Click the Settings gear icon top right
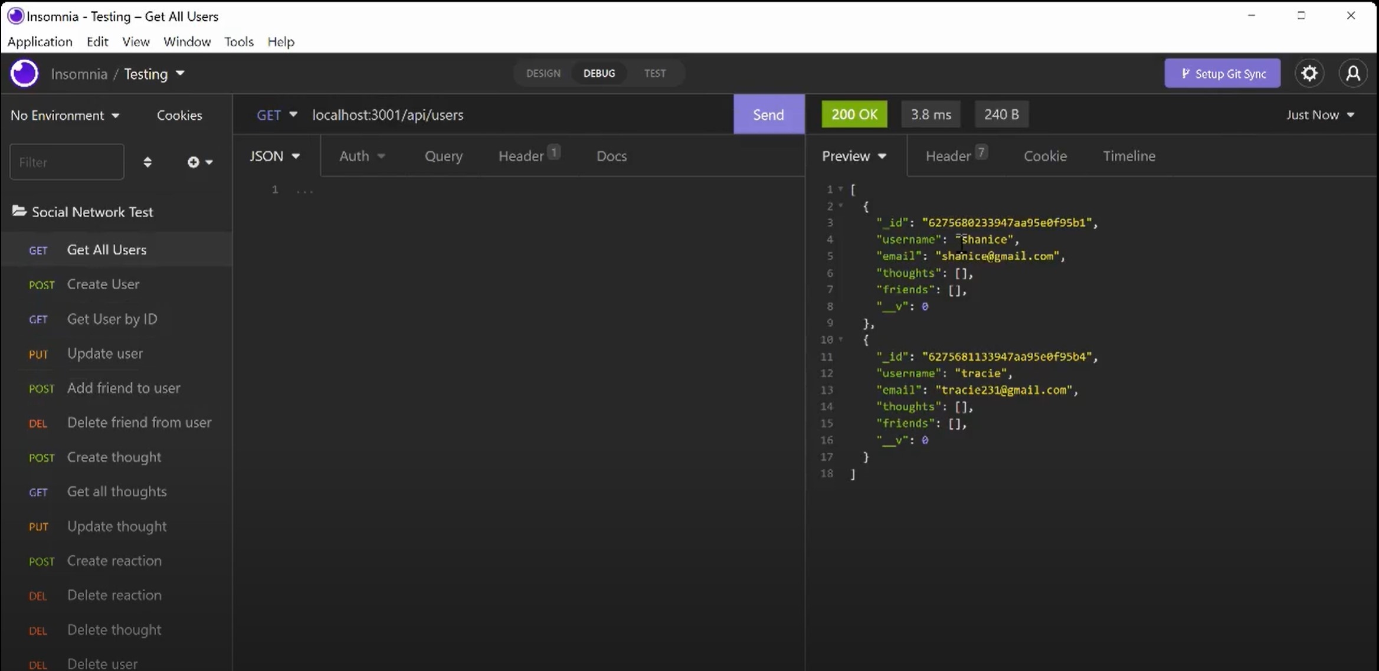Image resolution: width=1379 pixels, height=671 pixels. click(1309, 73)
